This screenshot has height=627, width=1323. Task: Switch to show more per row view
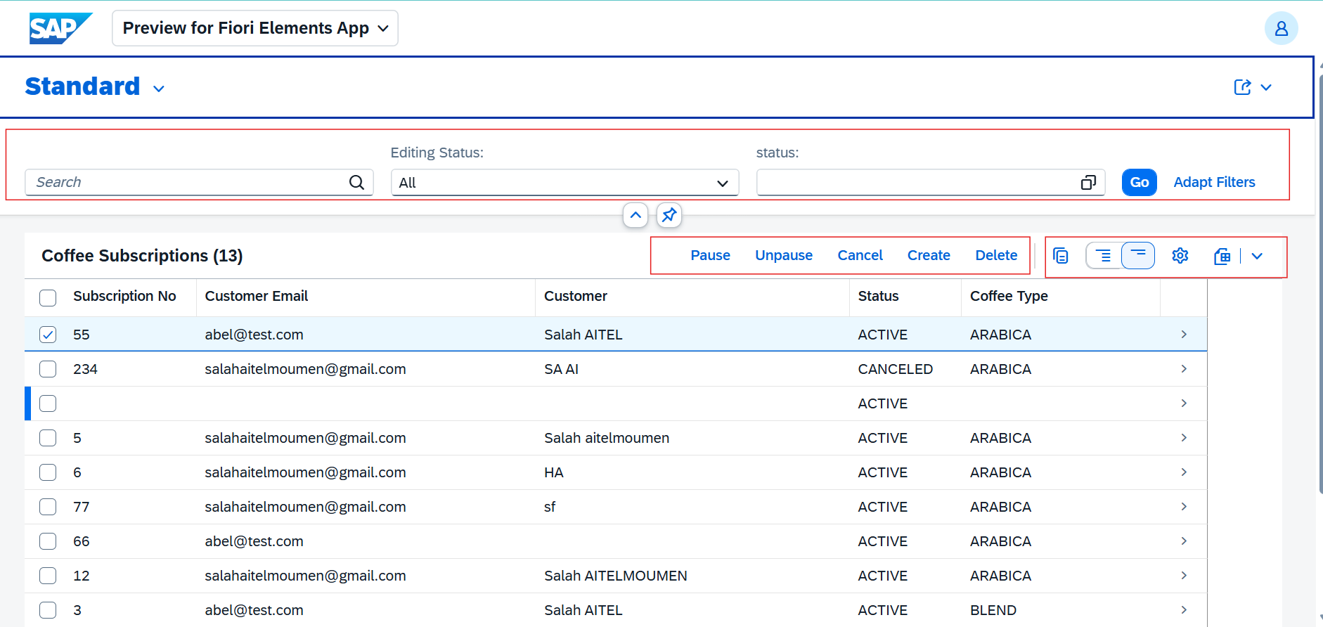point(1104,256)
